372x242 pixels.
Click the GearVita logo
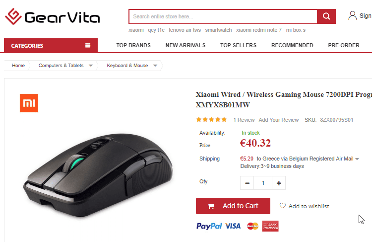coord(52,16)
